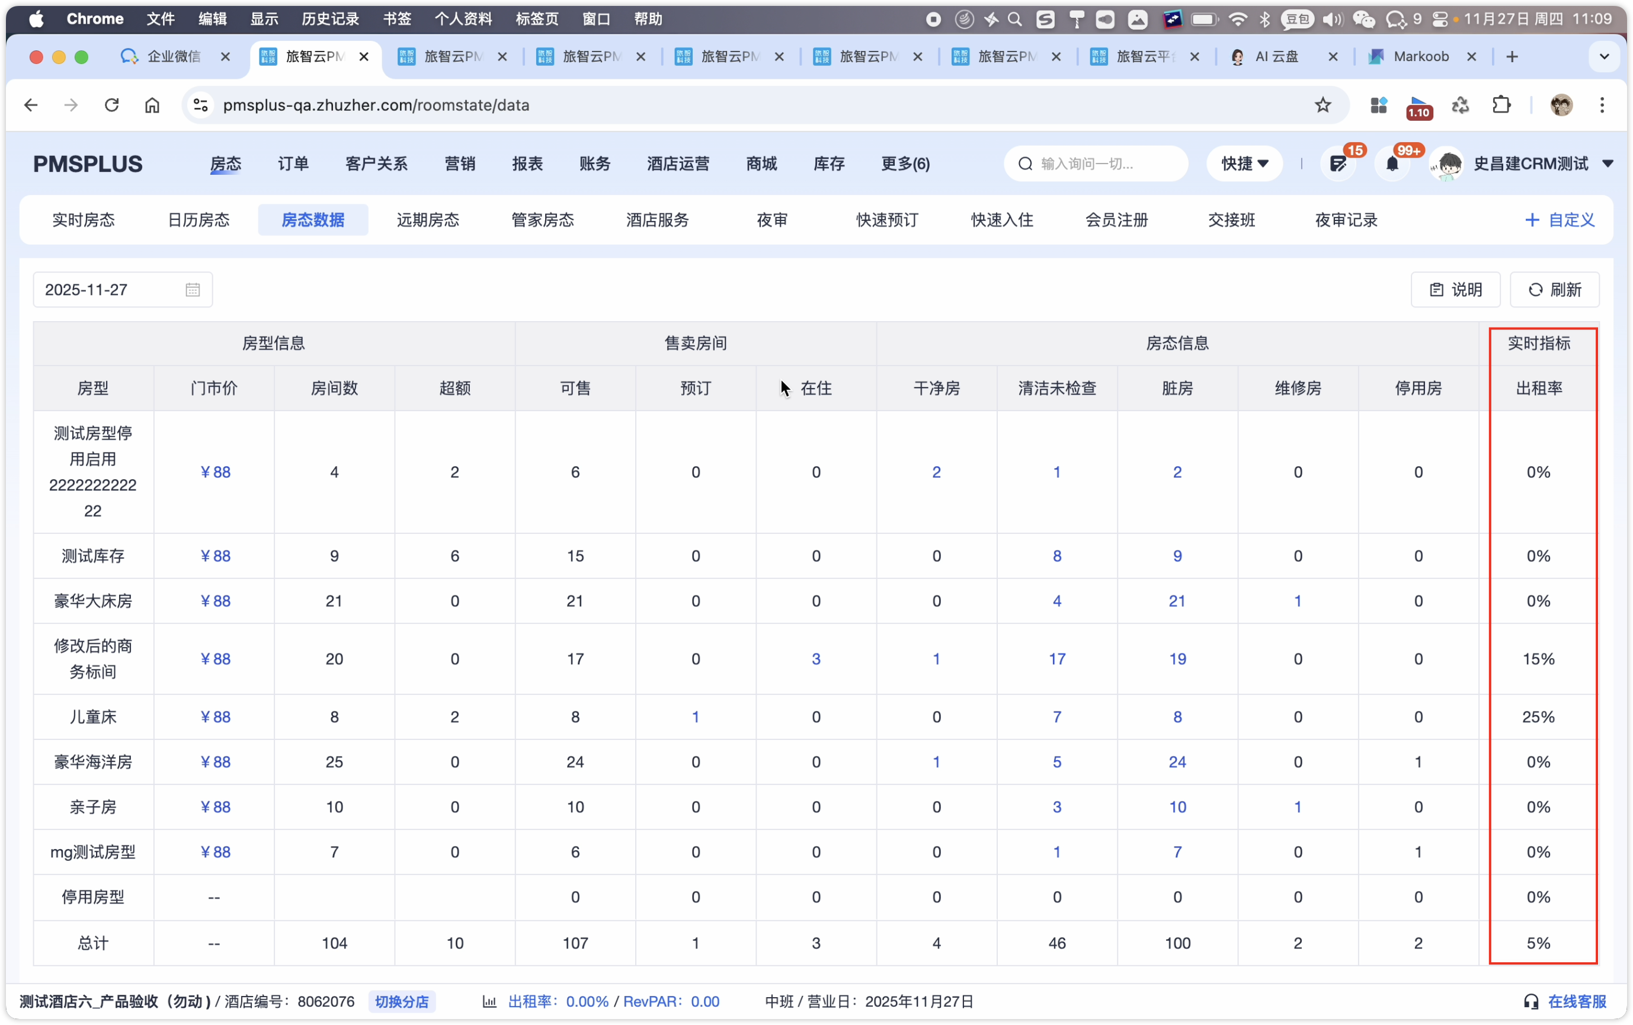
Task: Open Chrome extensions puzzle icon
Action: [x=1501, y=105]
